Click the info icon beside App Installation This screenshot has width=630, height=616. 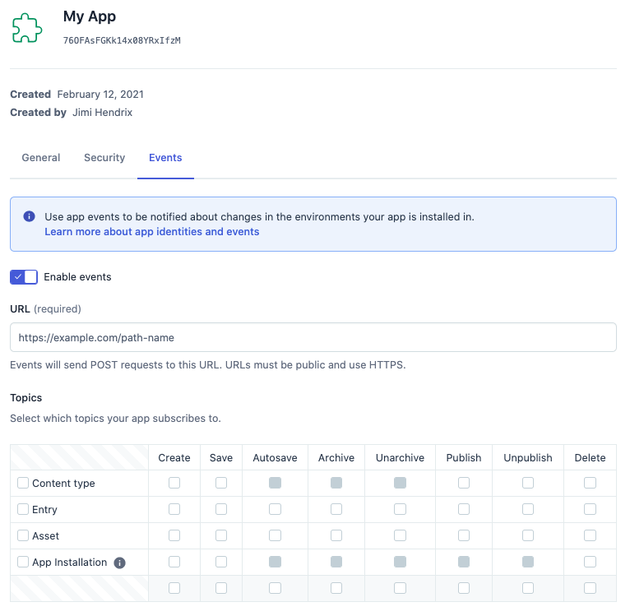(119, 563)
